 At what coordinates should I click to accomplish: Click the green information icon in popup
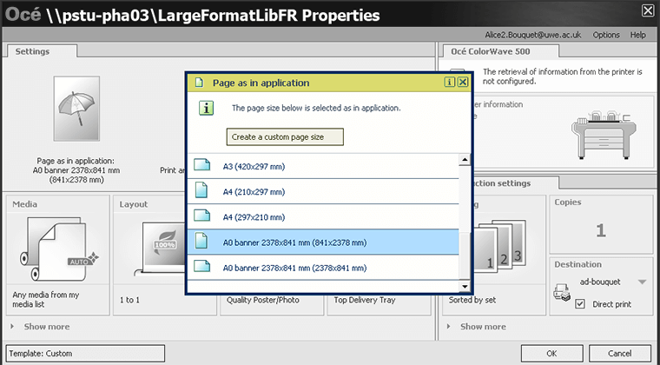[207, 108]
